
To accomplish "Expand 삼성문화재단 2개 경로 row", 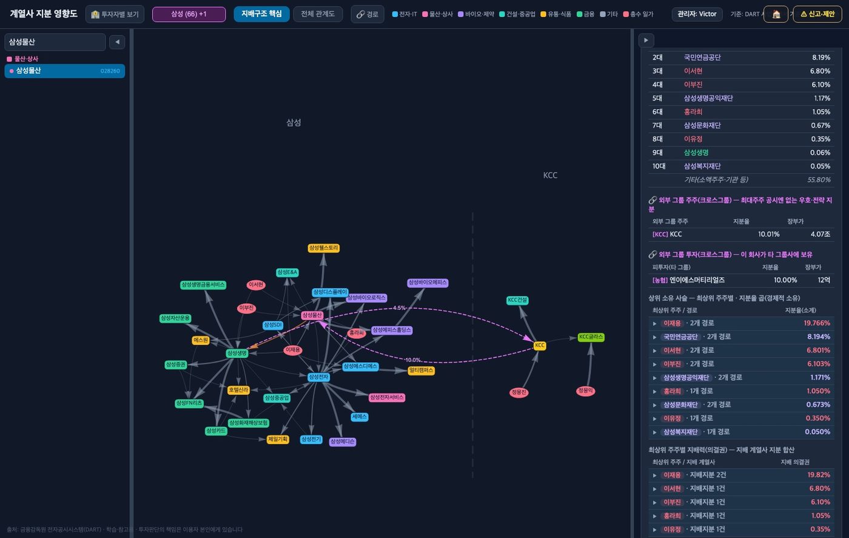I will click(741, 405).
